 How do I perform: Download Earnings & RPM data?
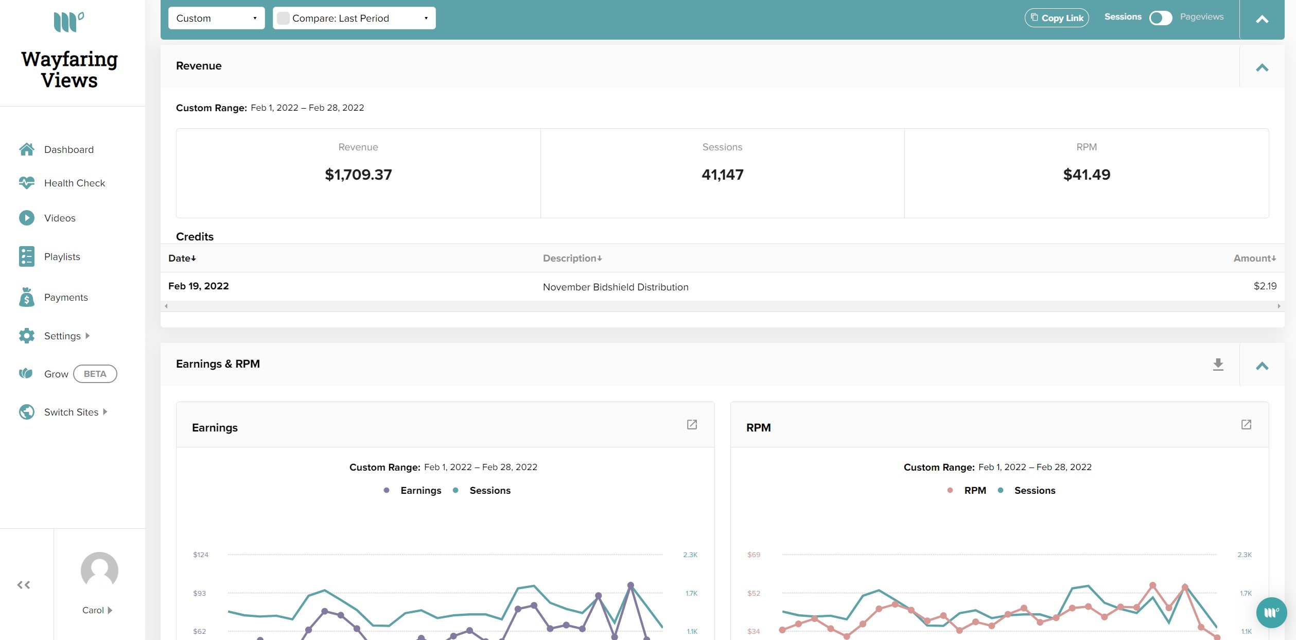1218,365
